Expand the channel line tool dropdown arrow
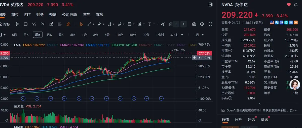Screen dimensions: 302x128 (103, 24)
